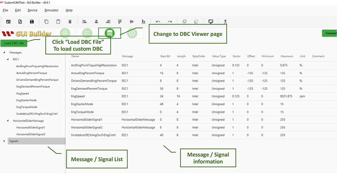Screen dimensions: 337x174
Task: Click EngTorqueMode name in the table
Action: 83,112
